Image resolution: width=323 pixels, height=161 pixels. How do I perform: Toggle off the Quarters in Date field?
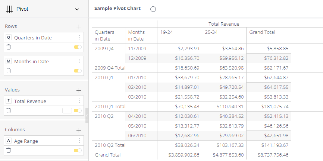point(78,47)
